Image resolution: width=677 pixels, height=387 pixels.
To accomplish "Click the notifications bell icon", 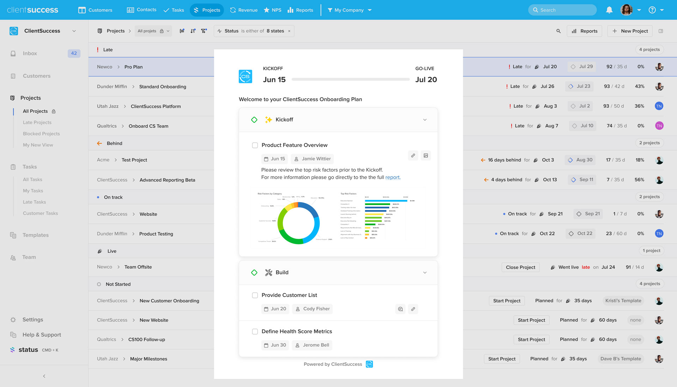I will click(609, 10).
